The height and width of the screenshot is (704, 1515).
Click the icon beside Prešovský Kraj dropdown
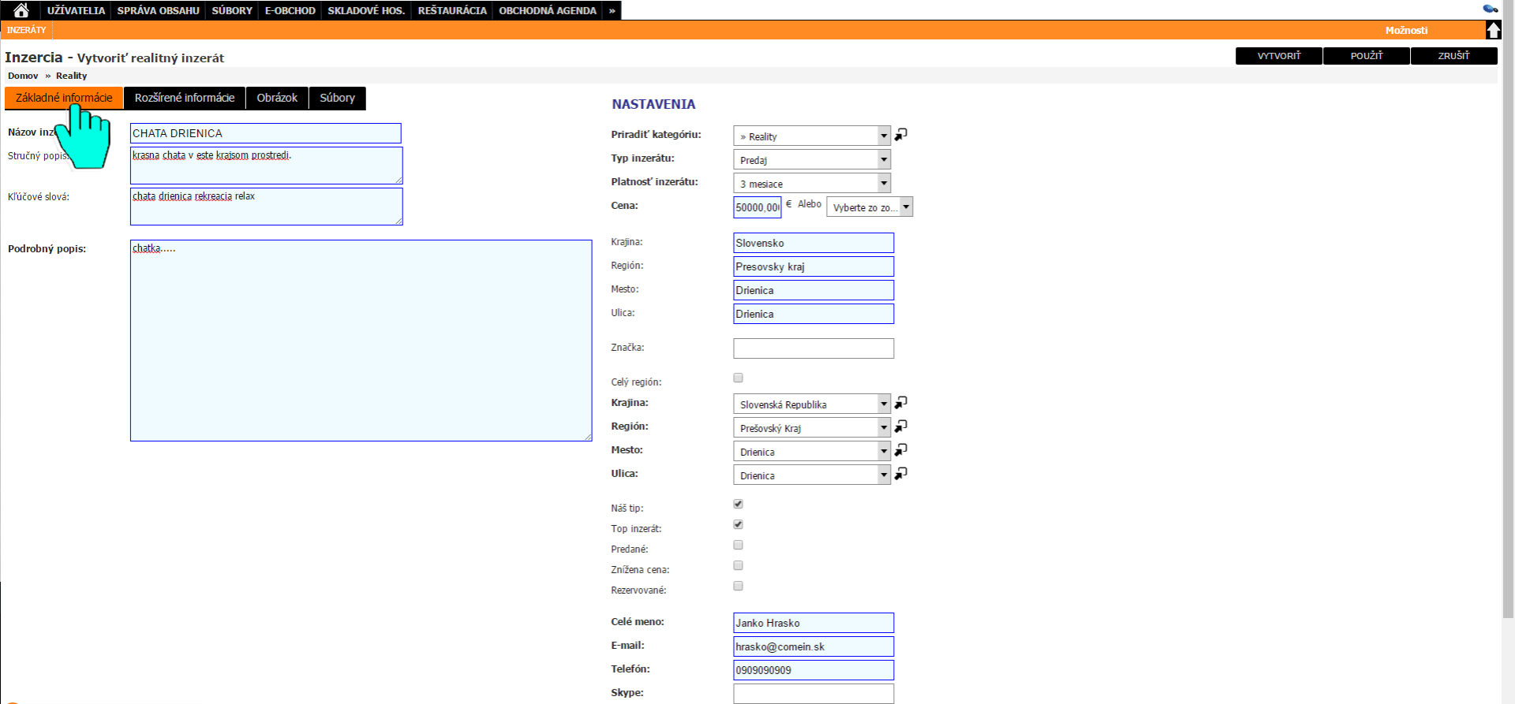[901, 426]
